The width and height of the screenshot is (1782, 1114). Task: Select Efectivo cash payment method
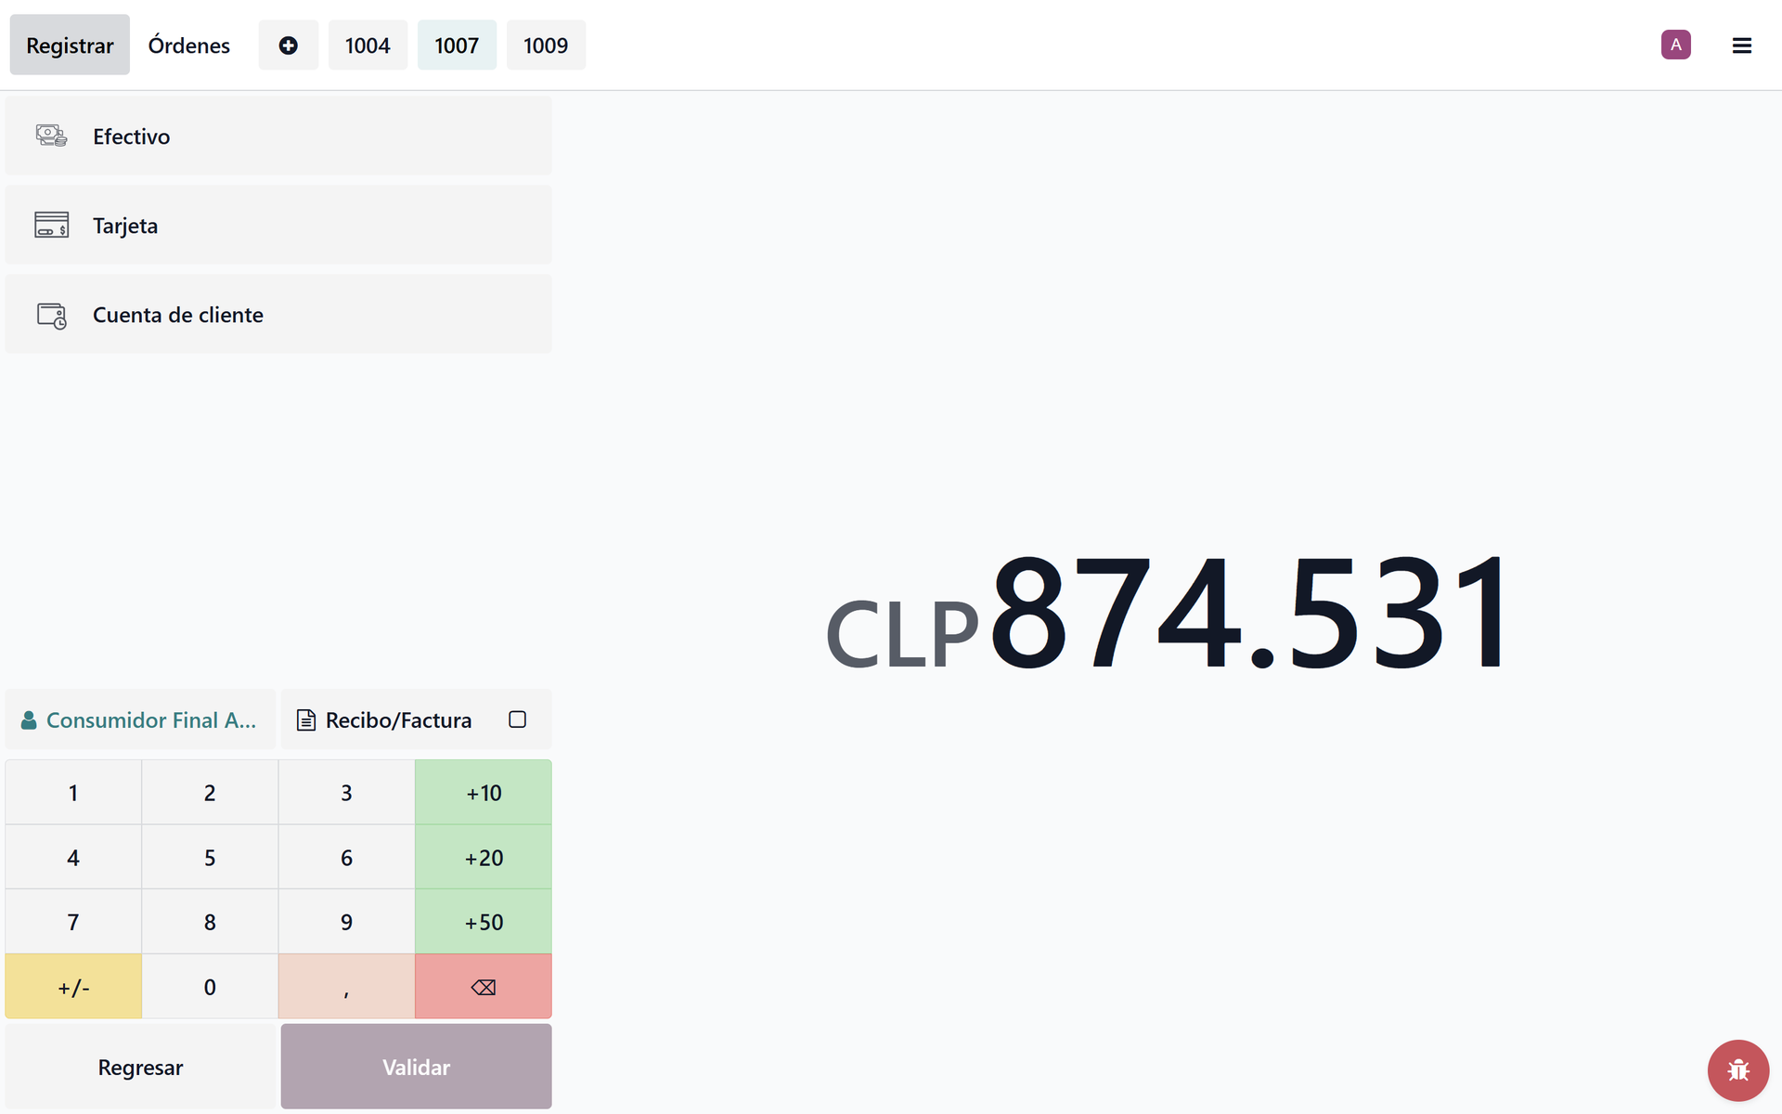(x=278, y=136)
